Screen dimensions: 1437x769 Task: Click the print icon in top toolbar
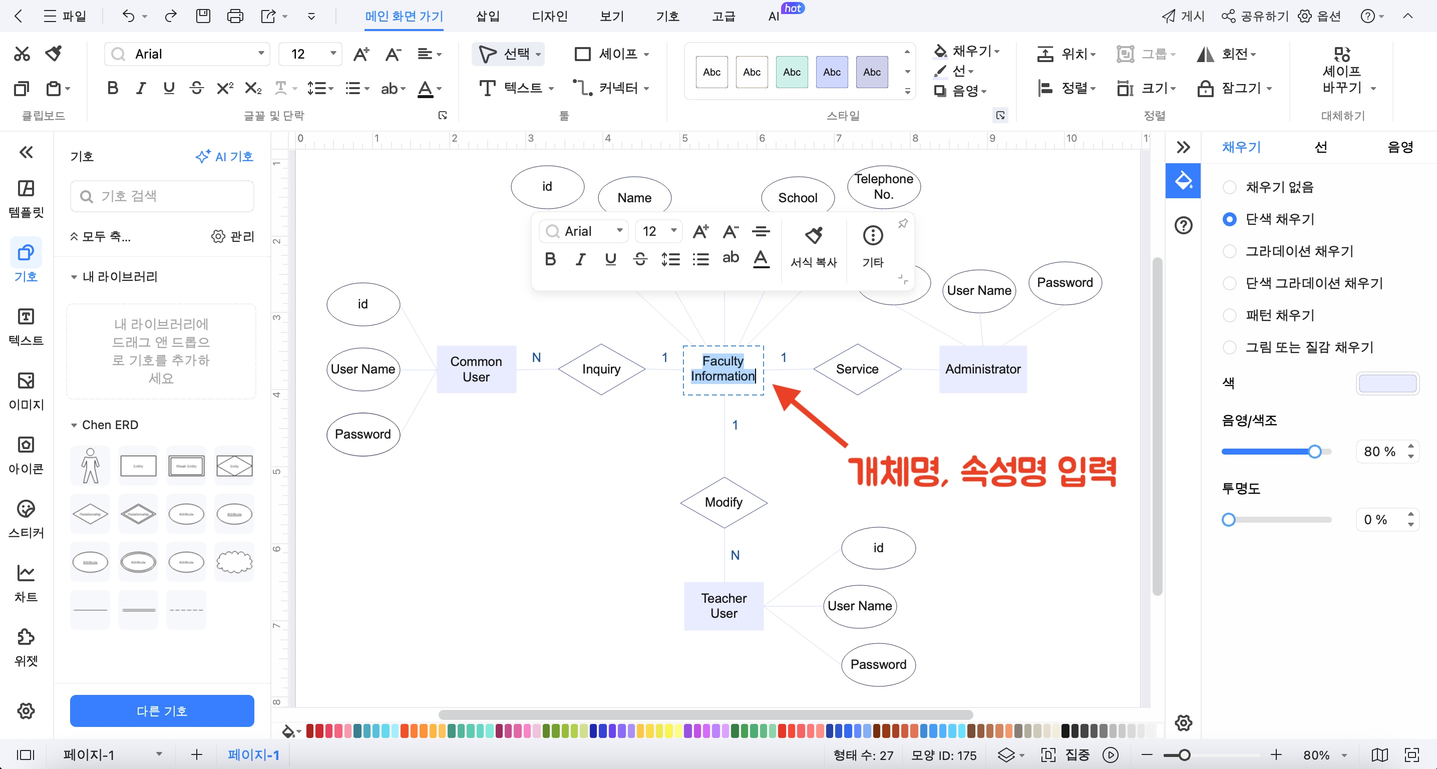[235, 16]
